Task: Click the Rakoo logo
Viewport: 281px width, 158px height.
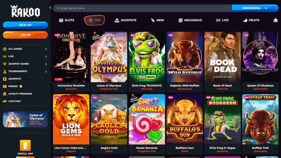Action: [x=25, y=11]
